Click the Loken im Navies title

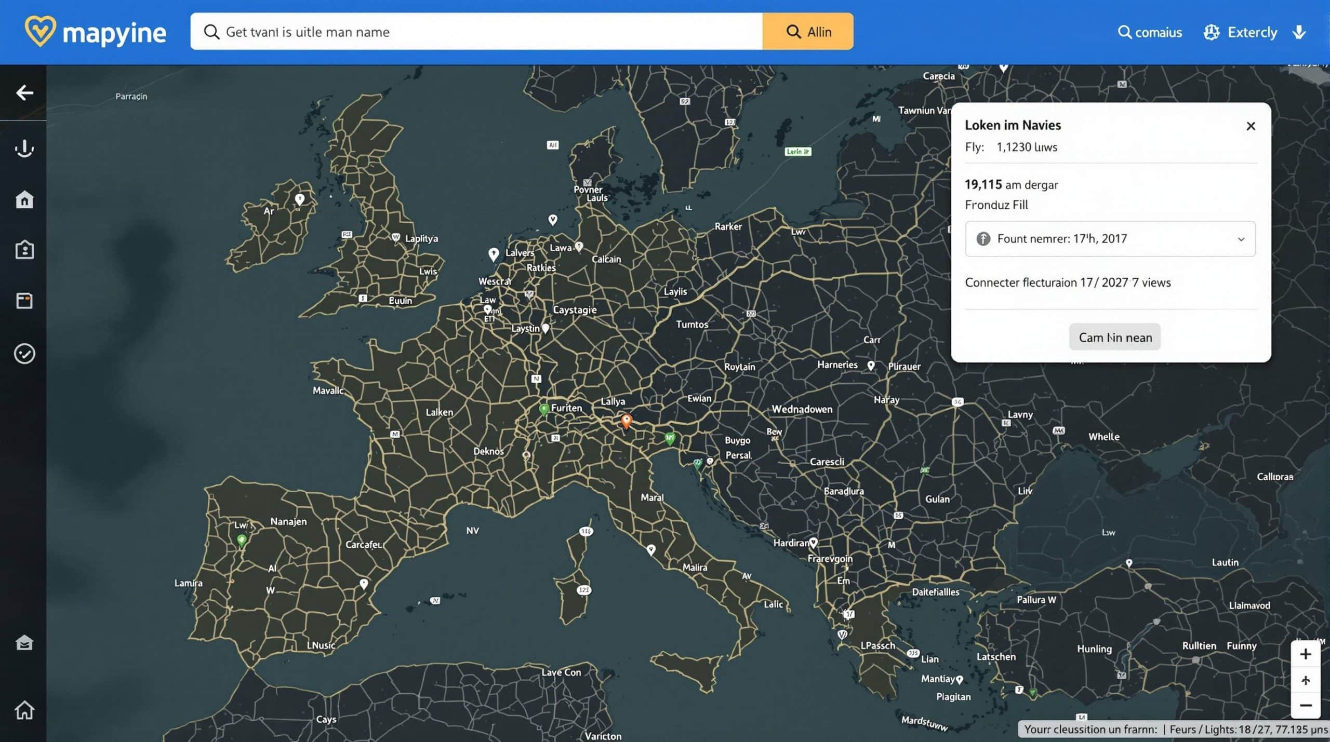point(1013,125)
